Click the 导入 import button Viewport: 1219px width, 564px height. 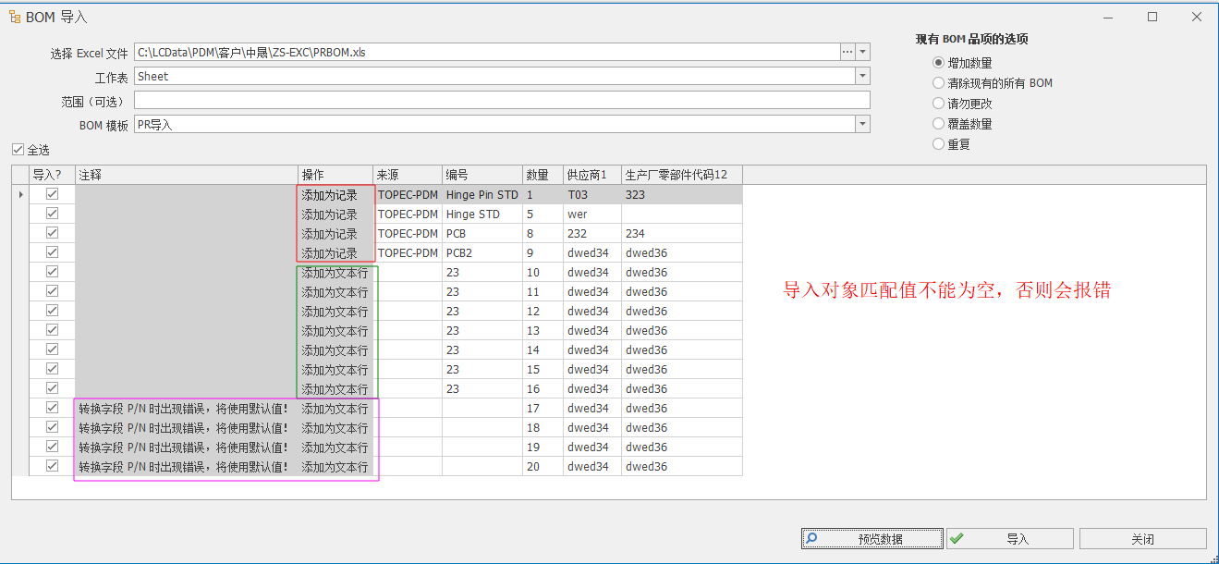click(1010, 539)
